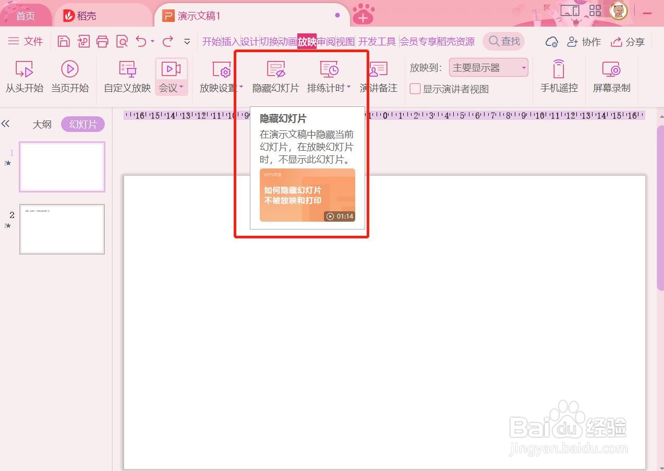Image resolution: width=664 pixels, height=471 pixels.
Task: Click the 分享 share button
Action: (628, 42)
